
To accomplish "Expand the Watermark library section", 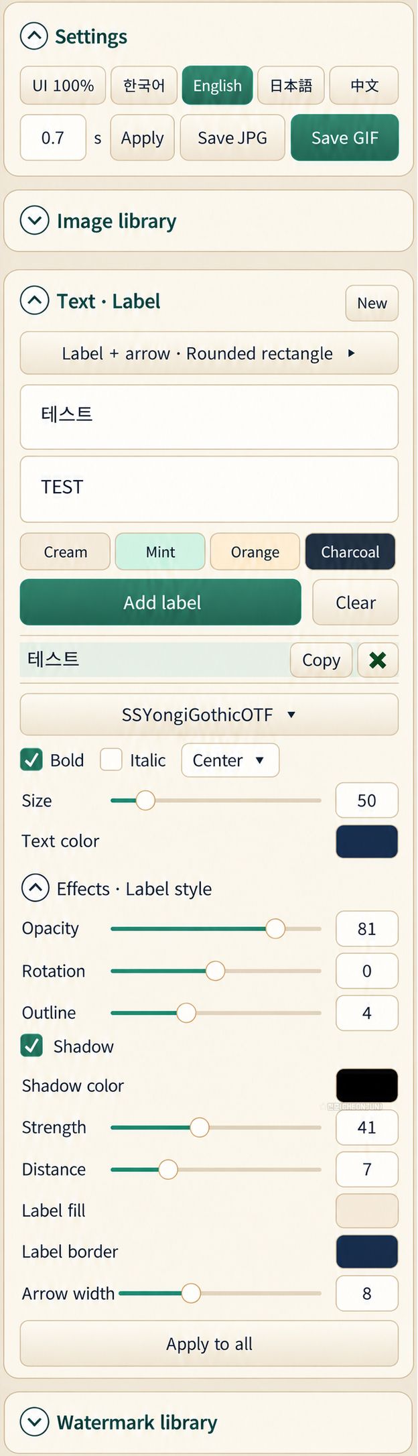I will pyautogui.click(x=34, y=1421).
